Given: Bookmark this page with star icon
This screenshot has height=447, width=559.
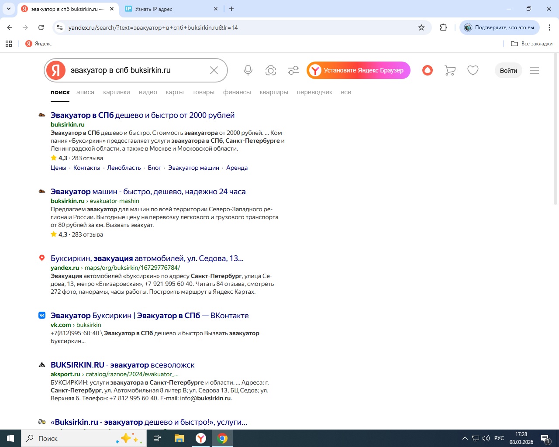Looking at the screenshot, I should point(421,28).
